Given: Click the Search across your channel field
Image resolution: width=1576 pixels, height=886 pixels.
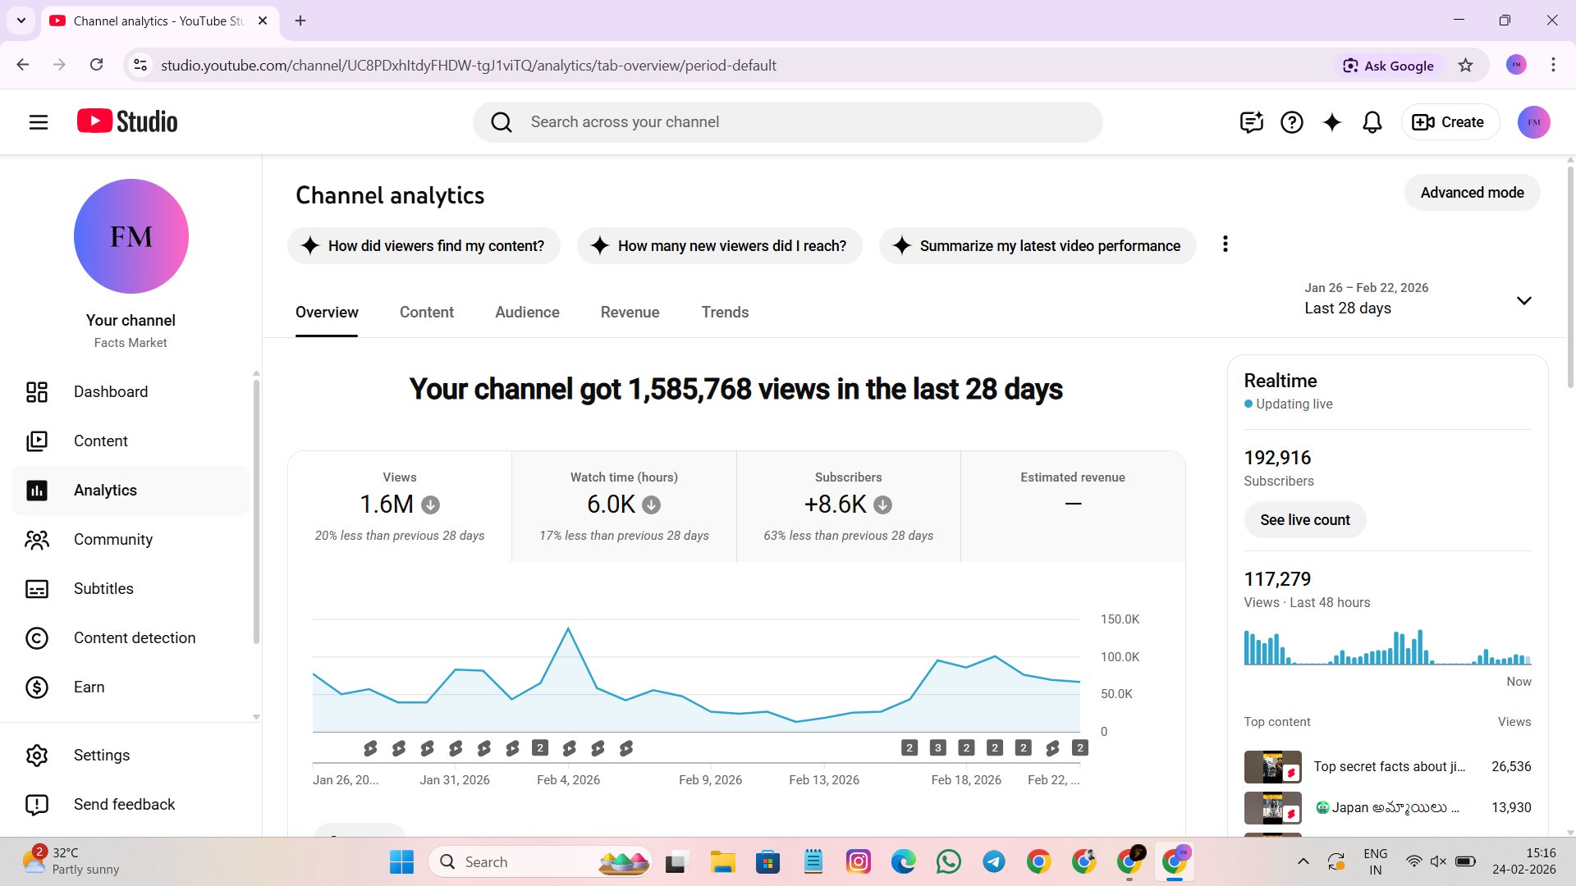Looking at the screenshot, I should pyautogui.click(x=788, y=122).
